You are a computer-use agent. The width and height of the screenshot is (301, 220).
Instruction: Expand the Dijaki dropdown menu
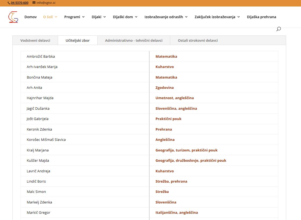click(x=99, y=17)
